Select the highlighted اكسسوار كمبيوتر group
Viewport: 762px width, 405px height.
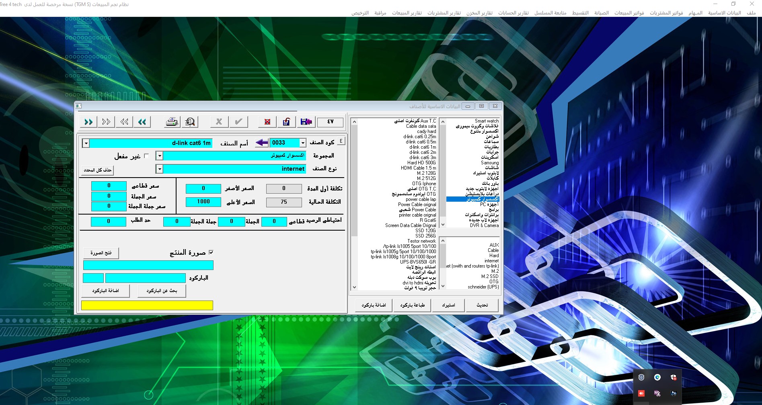pos(472,199)
